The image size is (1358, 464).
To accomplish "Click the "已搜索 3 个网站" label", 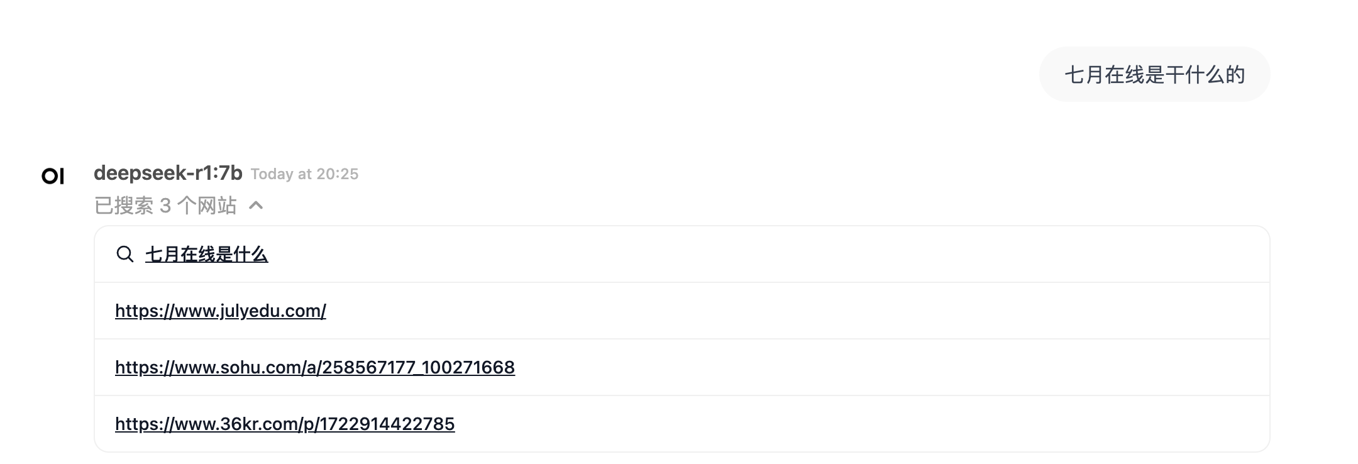I will (x=165, y=206).
